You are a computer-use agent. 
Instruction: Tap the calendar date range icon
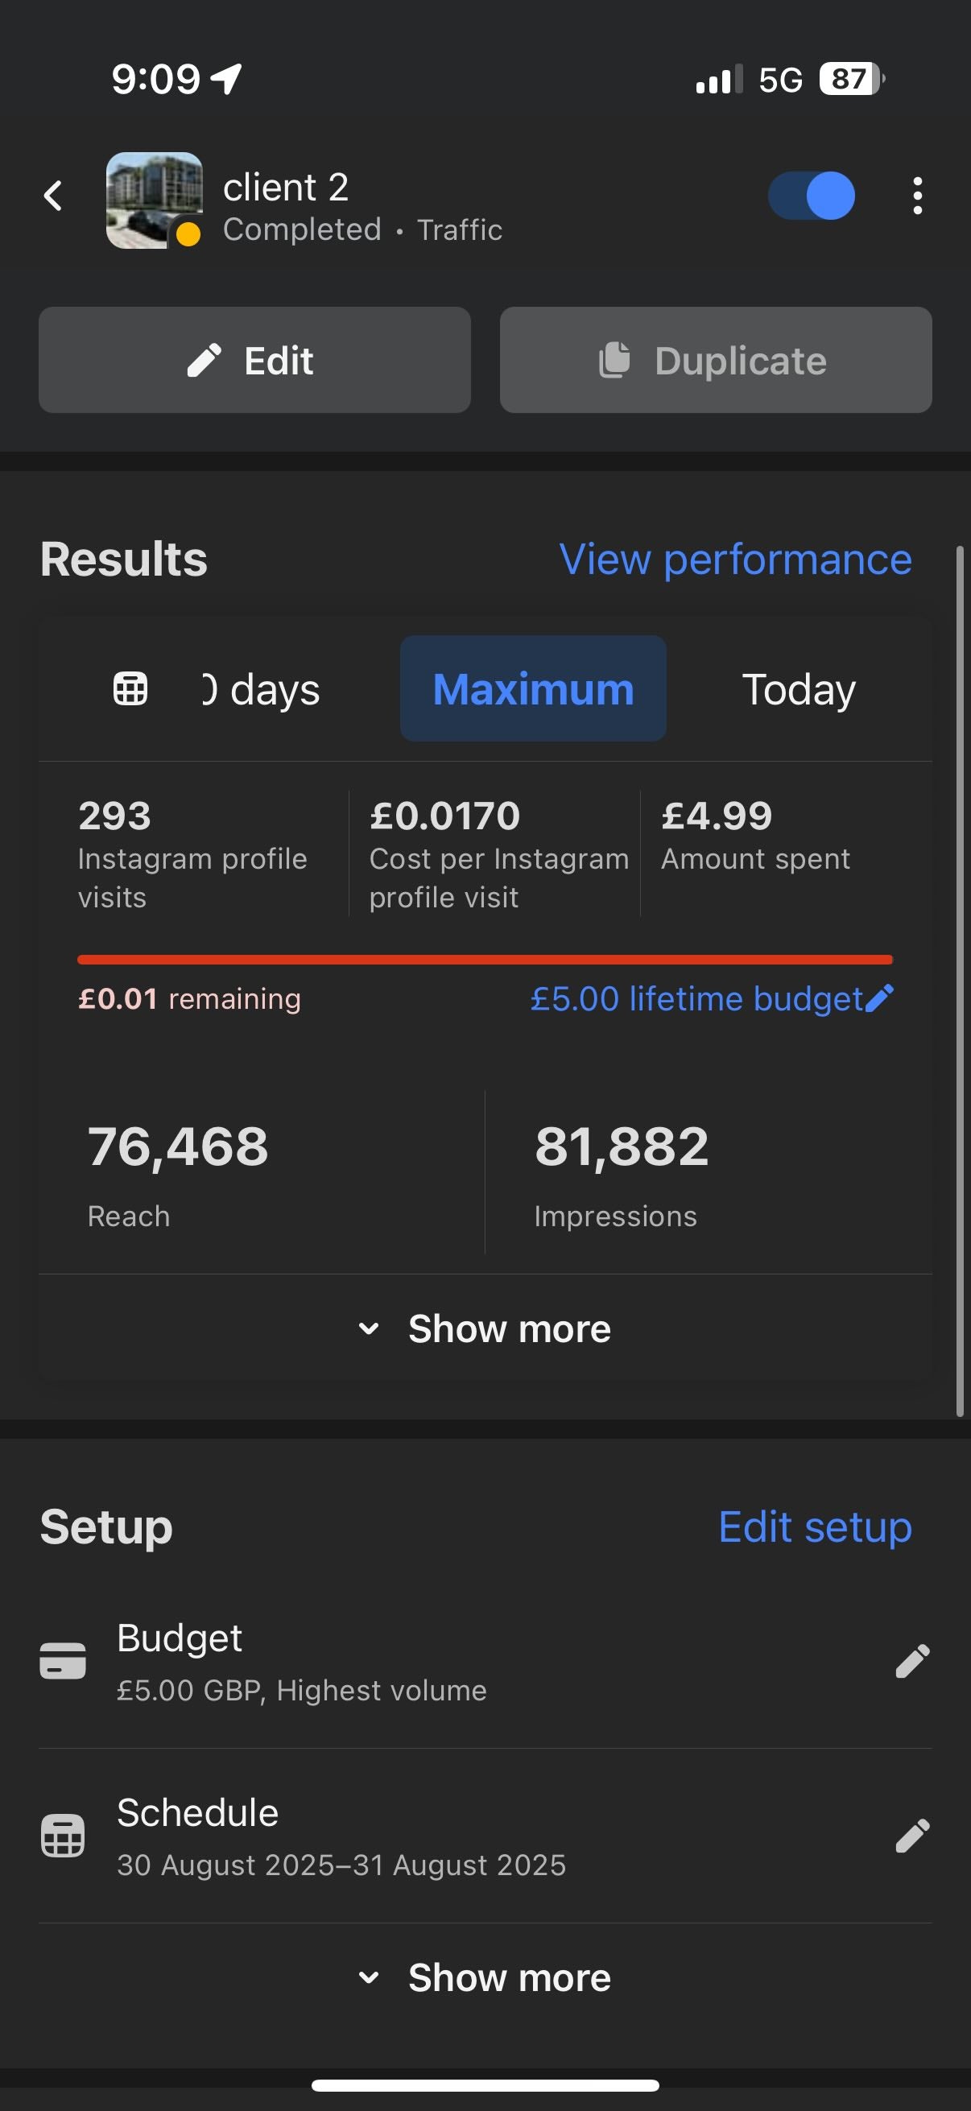click(130, 688)
